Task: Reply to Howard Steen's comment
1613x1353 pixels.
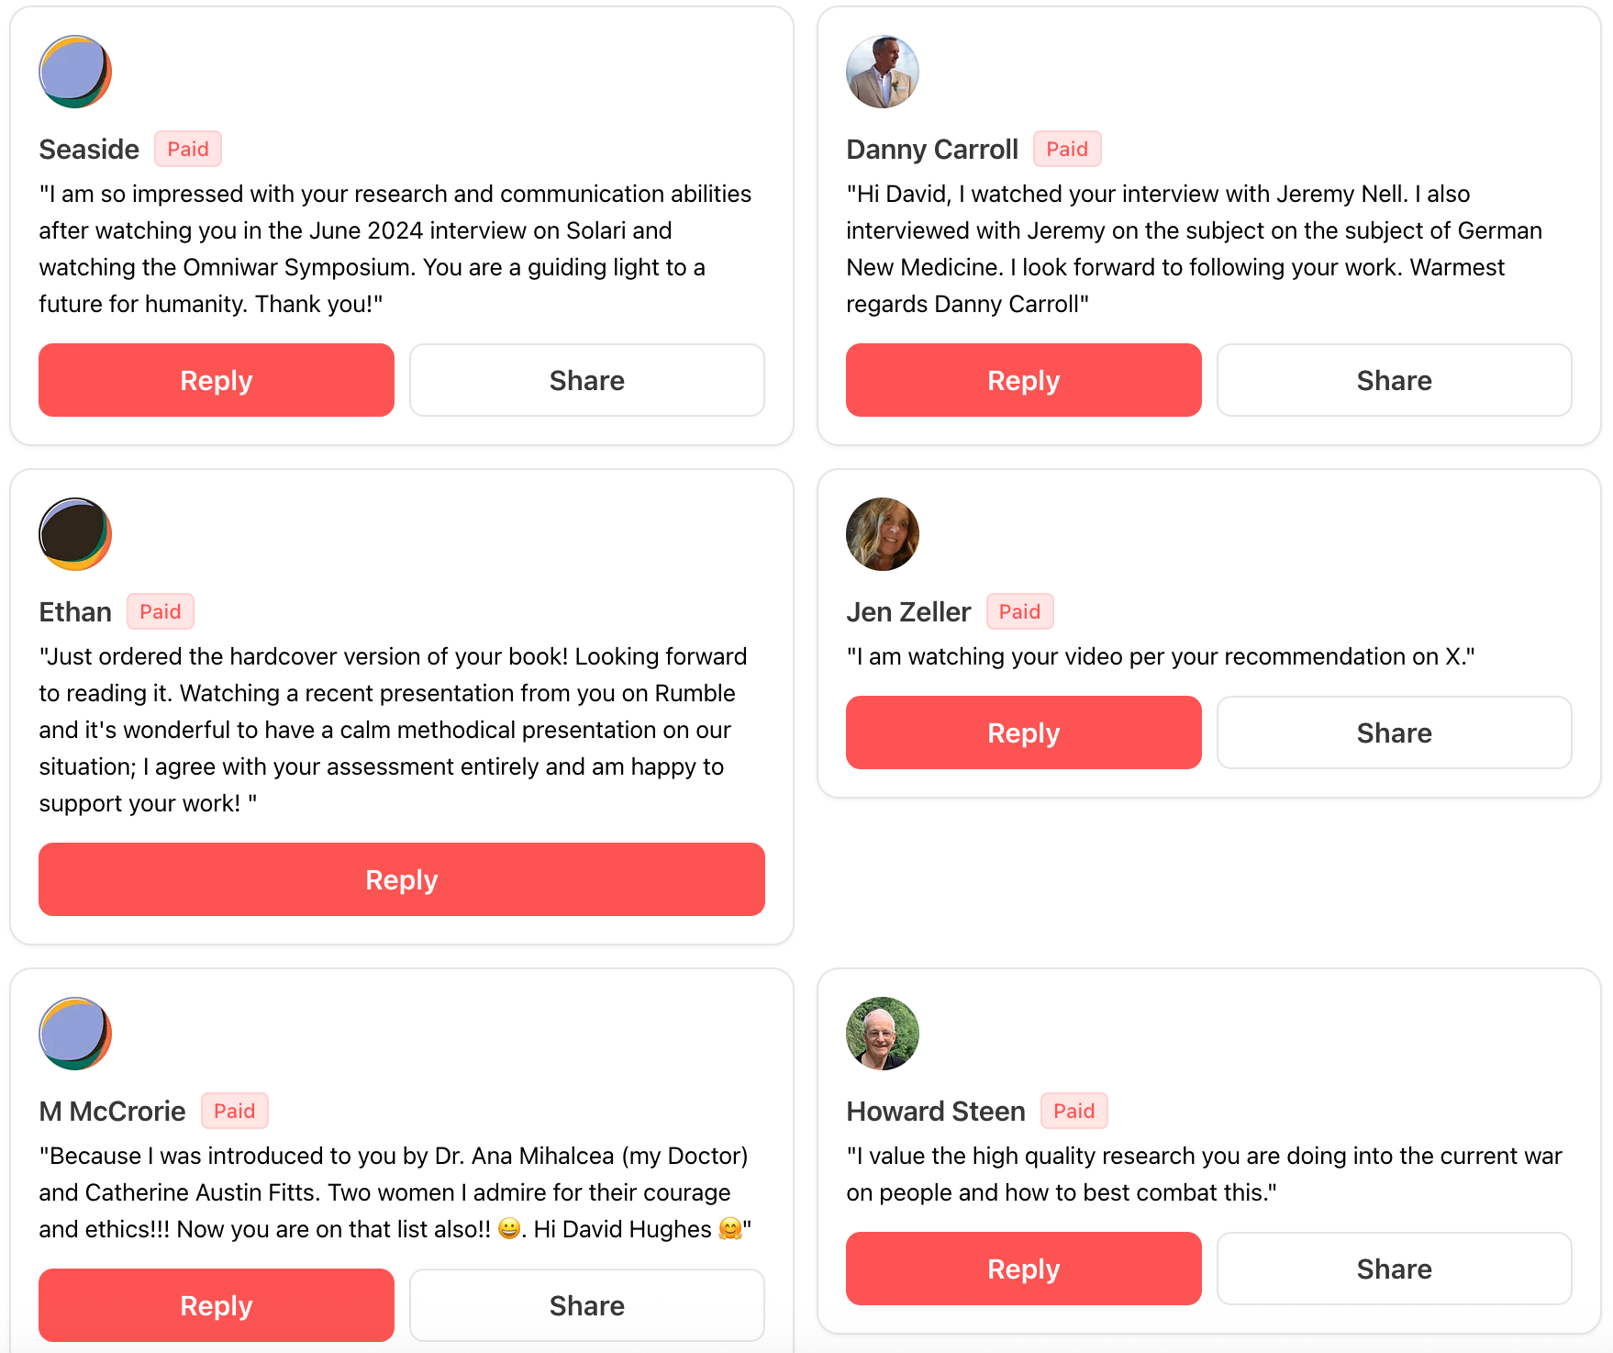Action: click(1023, 1269)
